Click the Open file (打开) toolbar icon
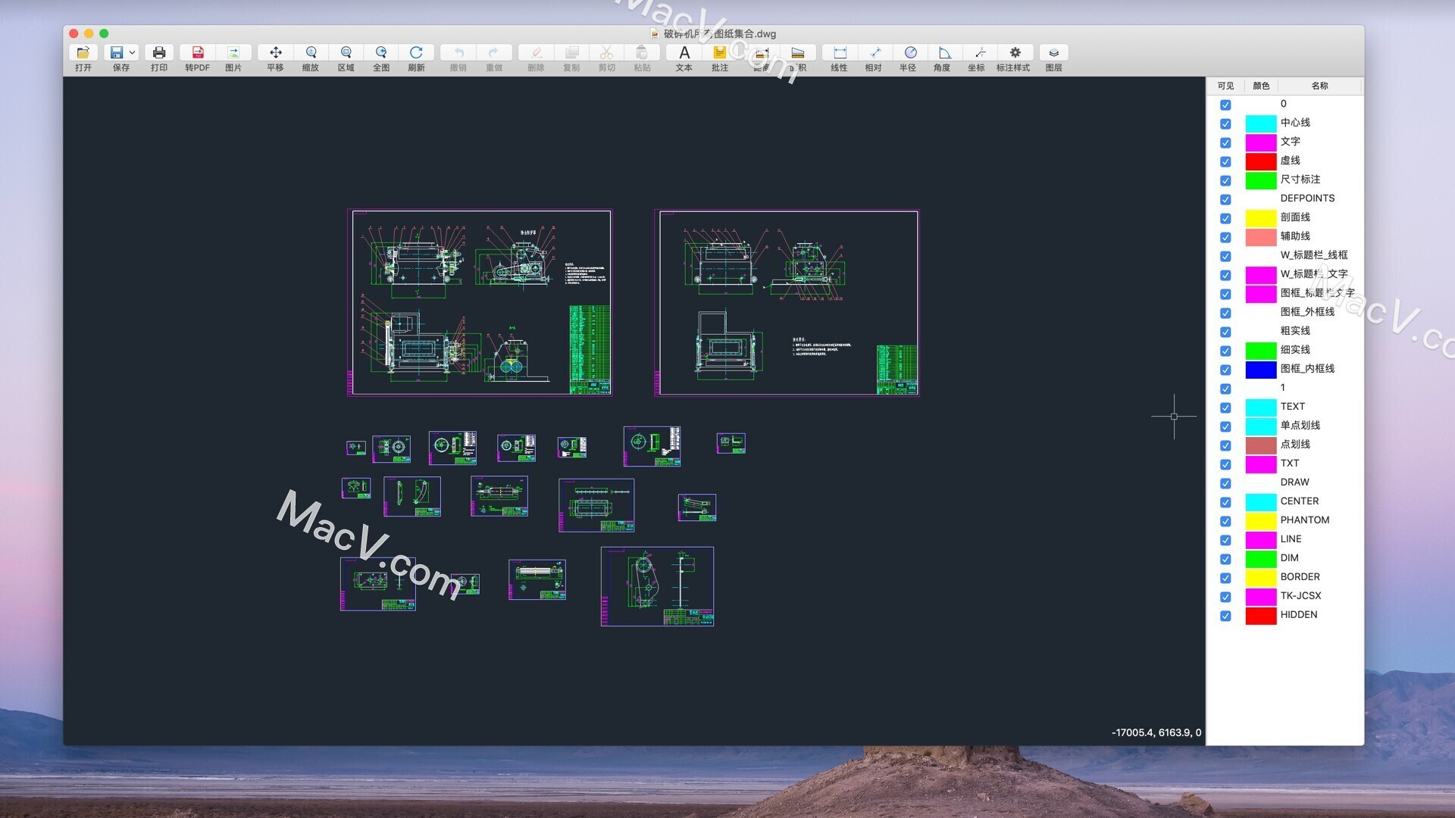1455x818 pixels. [83, 53]
